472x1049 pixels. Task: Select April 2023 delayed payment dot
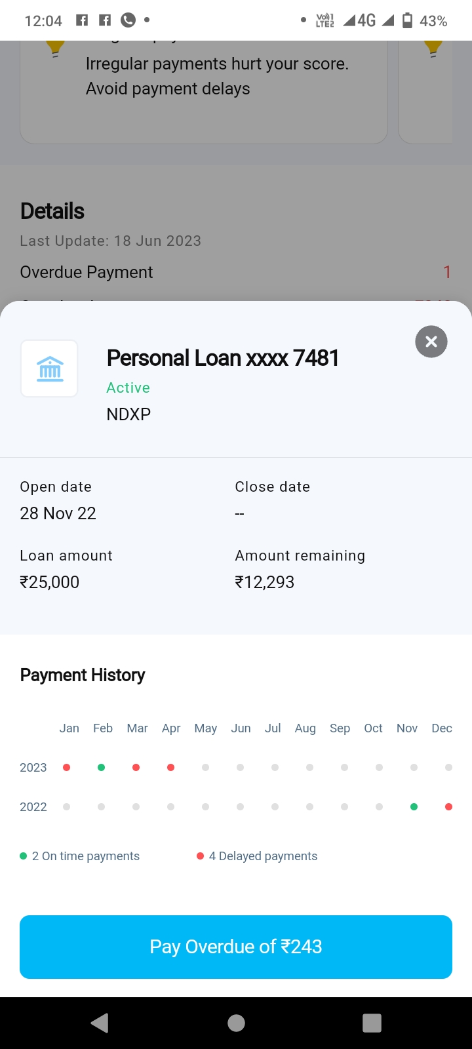[170, 767]
